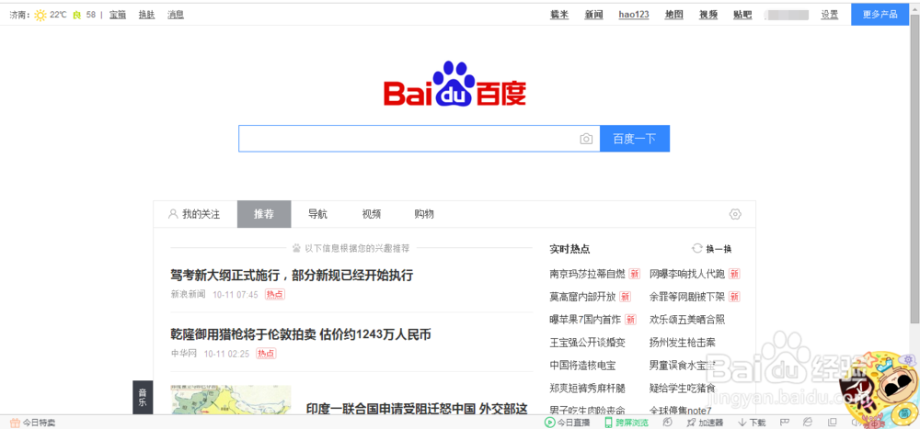Click the 换肤 link
This screenshot has width=920, height=429.
pos(146,16)
